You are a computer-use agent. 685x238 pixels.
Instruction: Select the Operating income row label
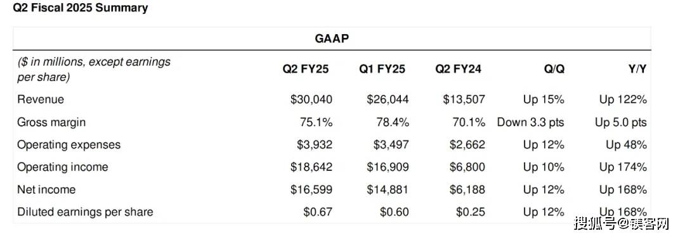[x=62, y=167]
